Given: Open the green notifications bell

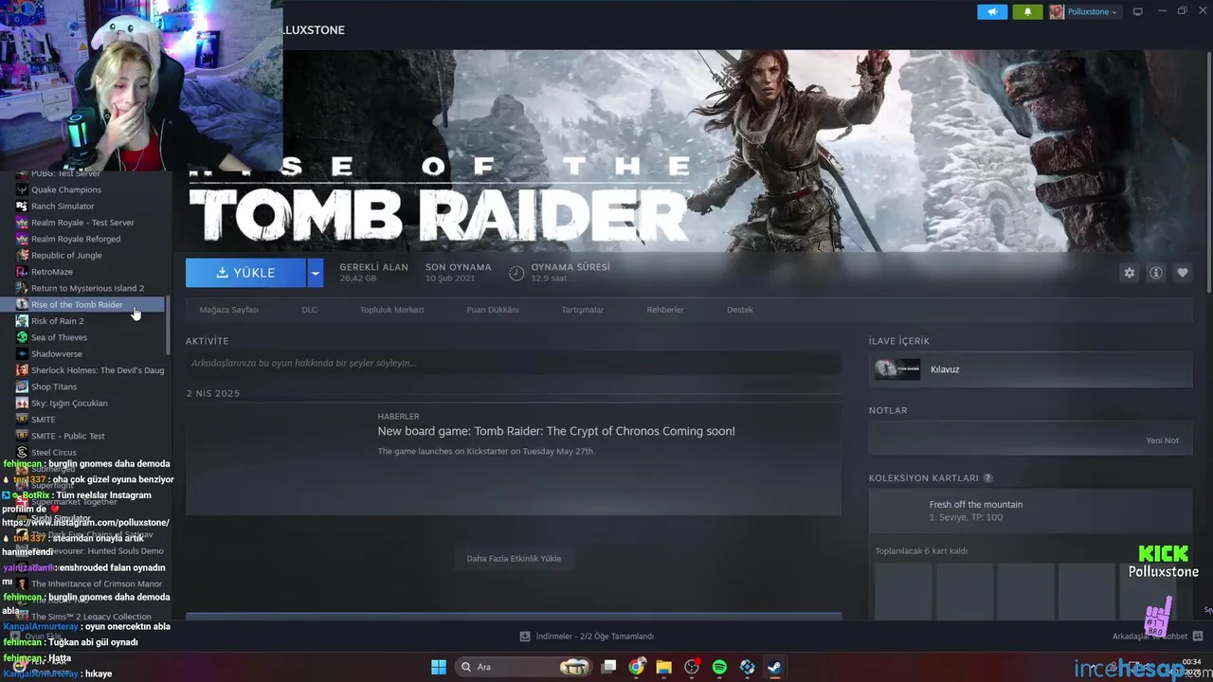Looking at the screenshot, I should (1027, 12).
